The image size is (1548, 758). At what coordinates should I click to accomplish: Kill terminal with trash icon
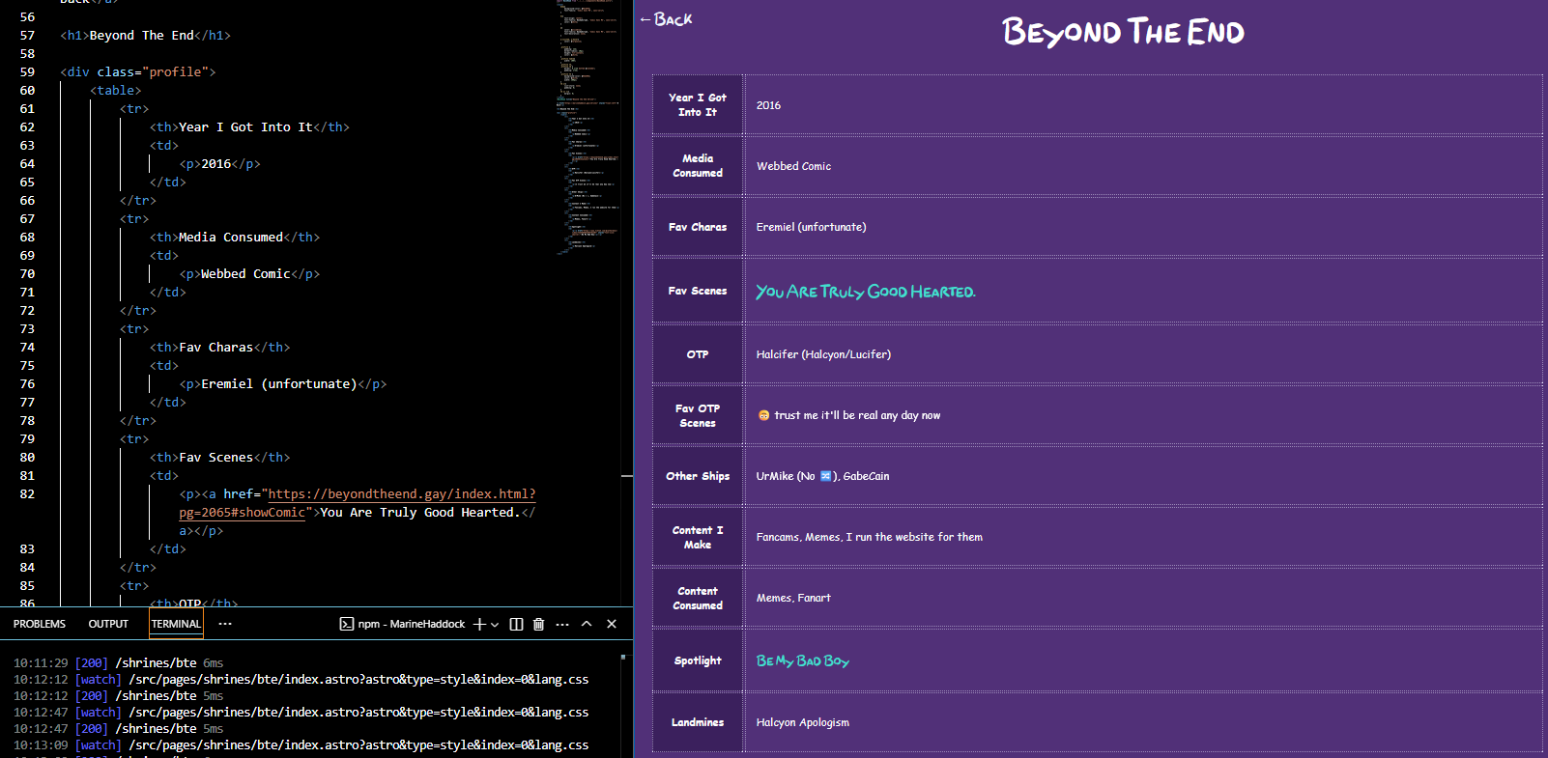539,624
